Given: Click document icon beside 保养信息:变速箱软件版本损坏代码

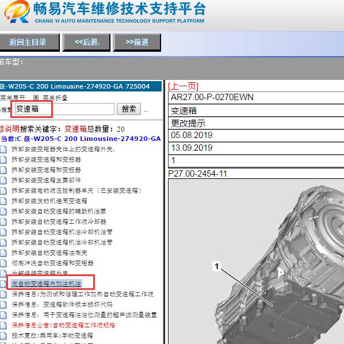Looking at the screenshot, I should coord(3,304).
